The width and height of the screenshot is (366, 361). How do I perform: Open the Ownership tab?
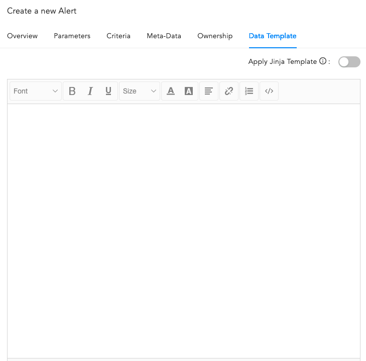[215, 36]
